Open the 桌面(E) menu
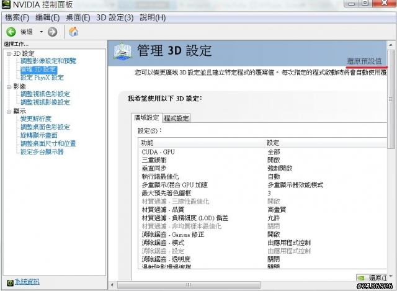 (x=78, y=17)
